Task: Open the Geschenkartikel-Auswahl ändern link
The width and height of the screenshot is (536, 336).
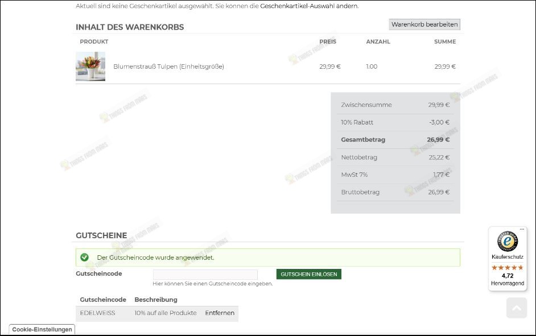Action: [x=308, y=7]
